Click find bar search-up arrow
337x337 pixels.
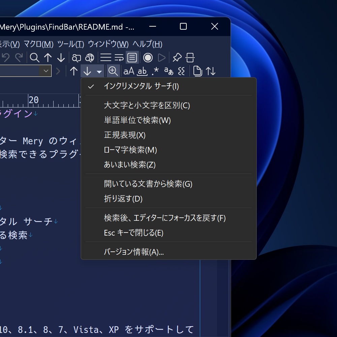[74, 71]
